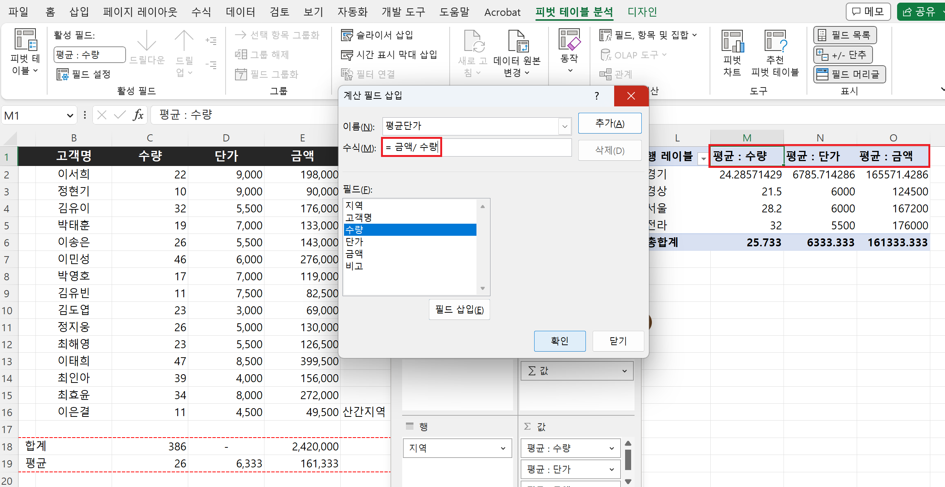The width and height of the screenshot is (945, 487).
Task: Click the value area scrollbar thumb
Action: pyautogui.click(x=628, y=460)
